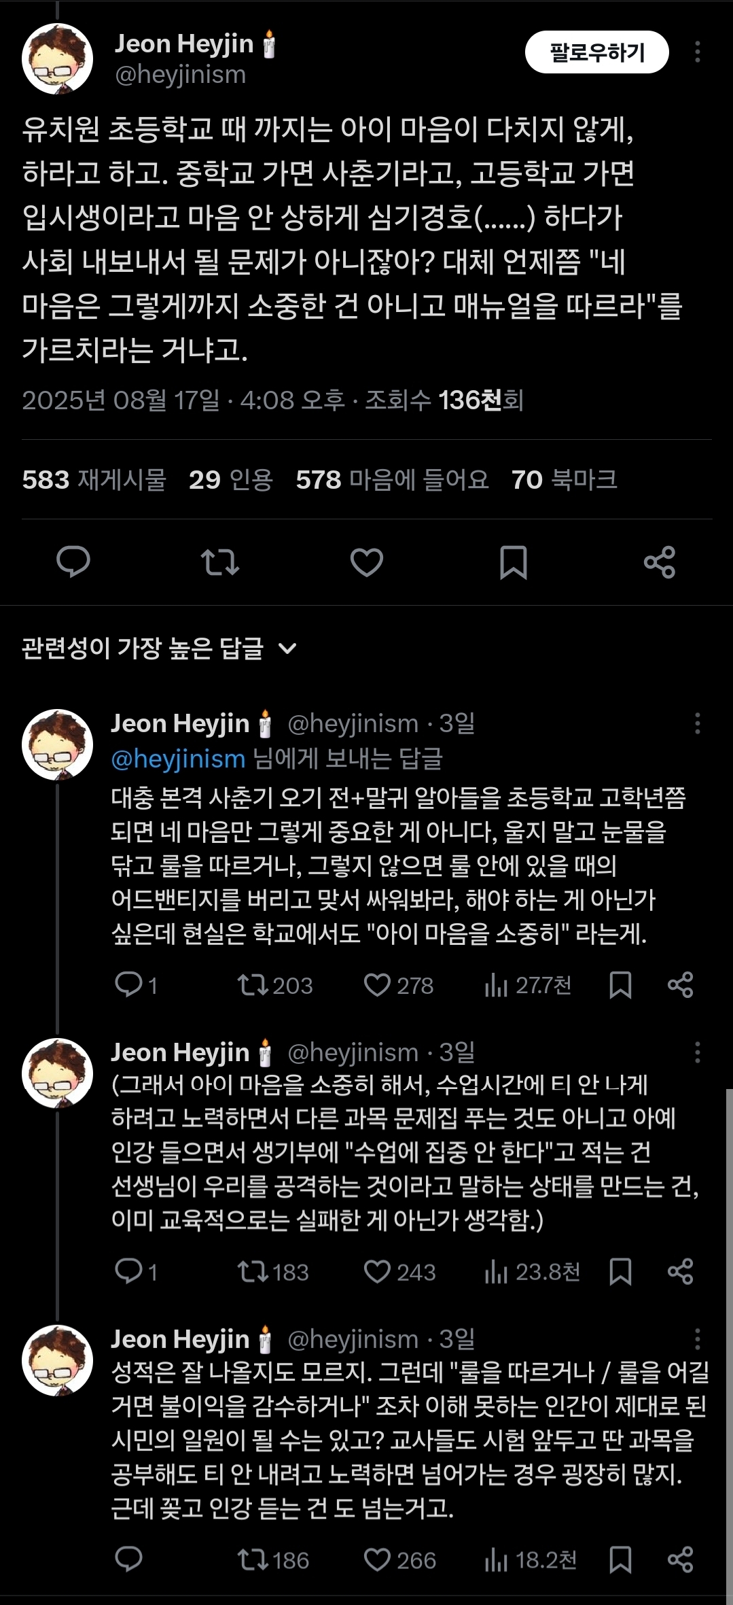733x1605 pixels.
Task: Open the 583 재게시물 reposts list
Action: pyautogui.click(x=94, y=480)
